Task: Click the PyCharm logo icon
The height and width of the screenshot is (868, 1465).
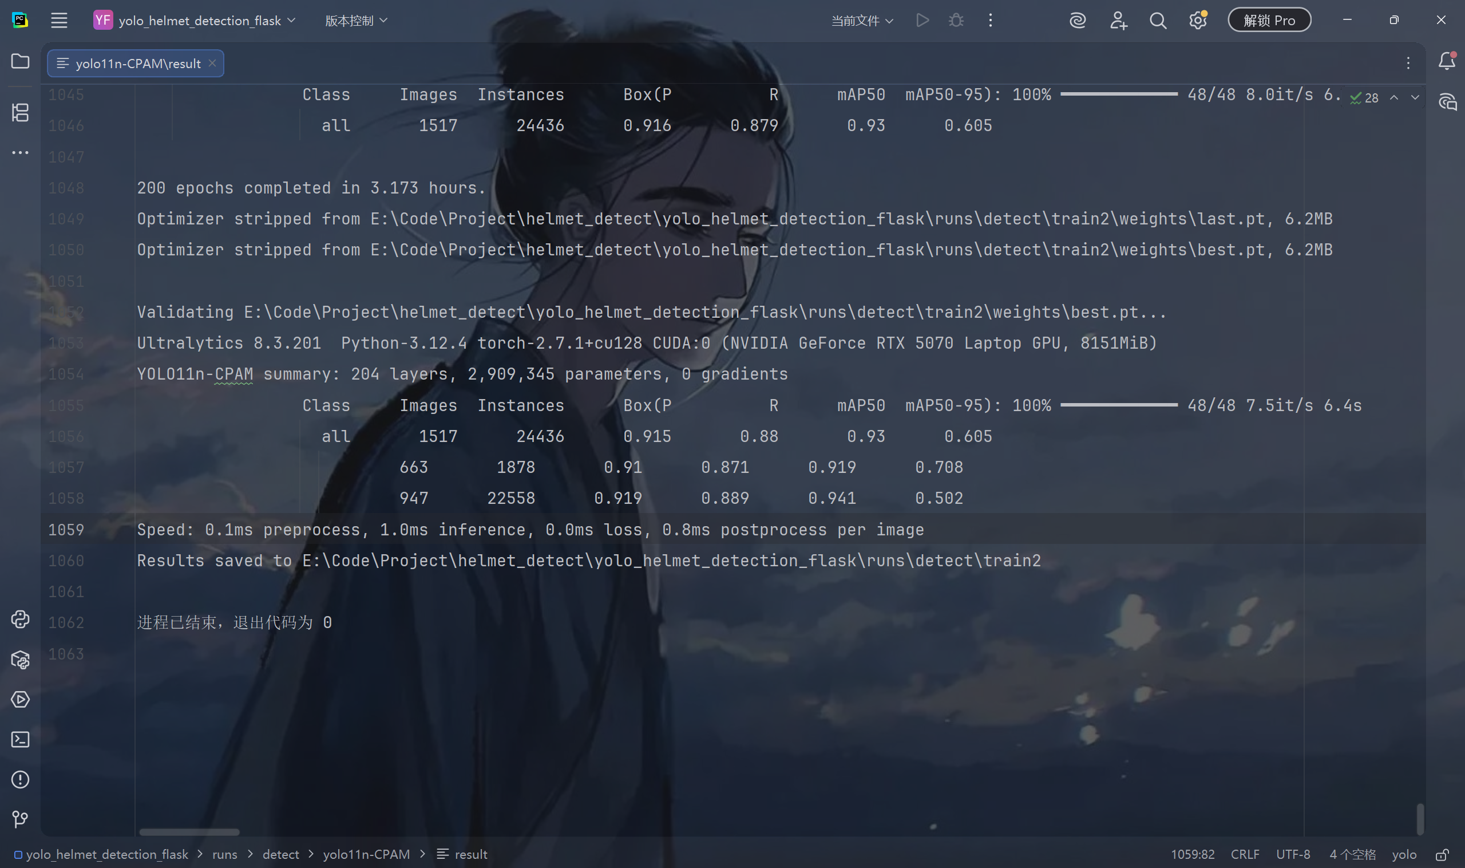Action: pyautogui.click(x=20, y=21)
